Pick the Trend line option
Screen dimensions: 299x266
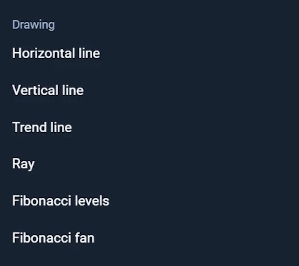[42, 127]
